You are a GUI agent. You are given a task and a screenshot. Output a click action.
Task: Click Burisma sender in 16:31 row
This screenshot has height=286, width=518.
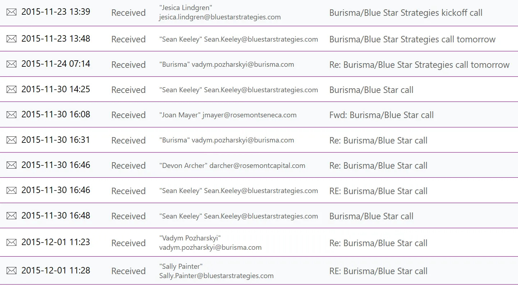pyautogui.click(x=226, y=140)
